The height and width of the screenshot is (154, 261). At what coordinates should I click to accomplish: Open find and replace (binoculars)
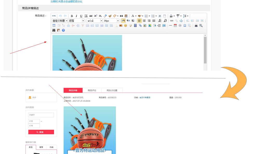click(x=54, y=30)
